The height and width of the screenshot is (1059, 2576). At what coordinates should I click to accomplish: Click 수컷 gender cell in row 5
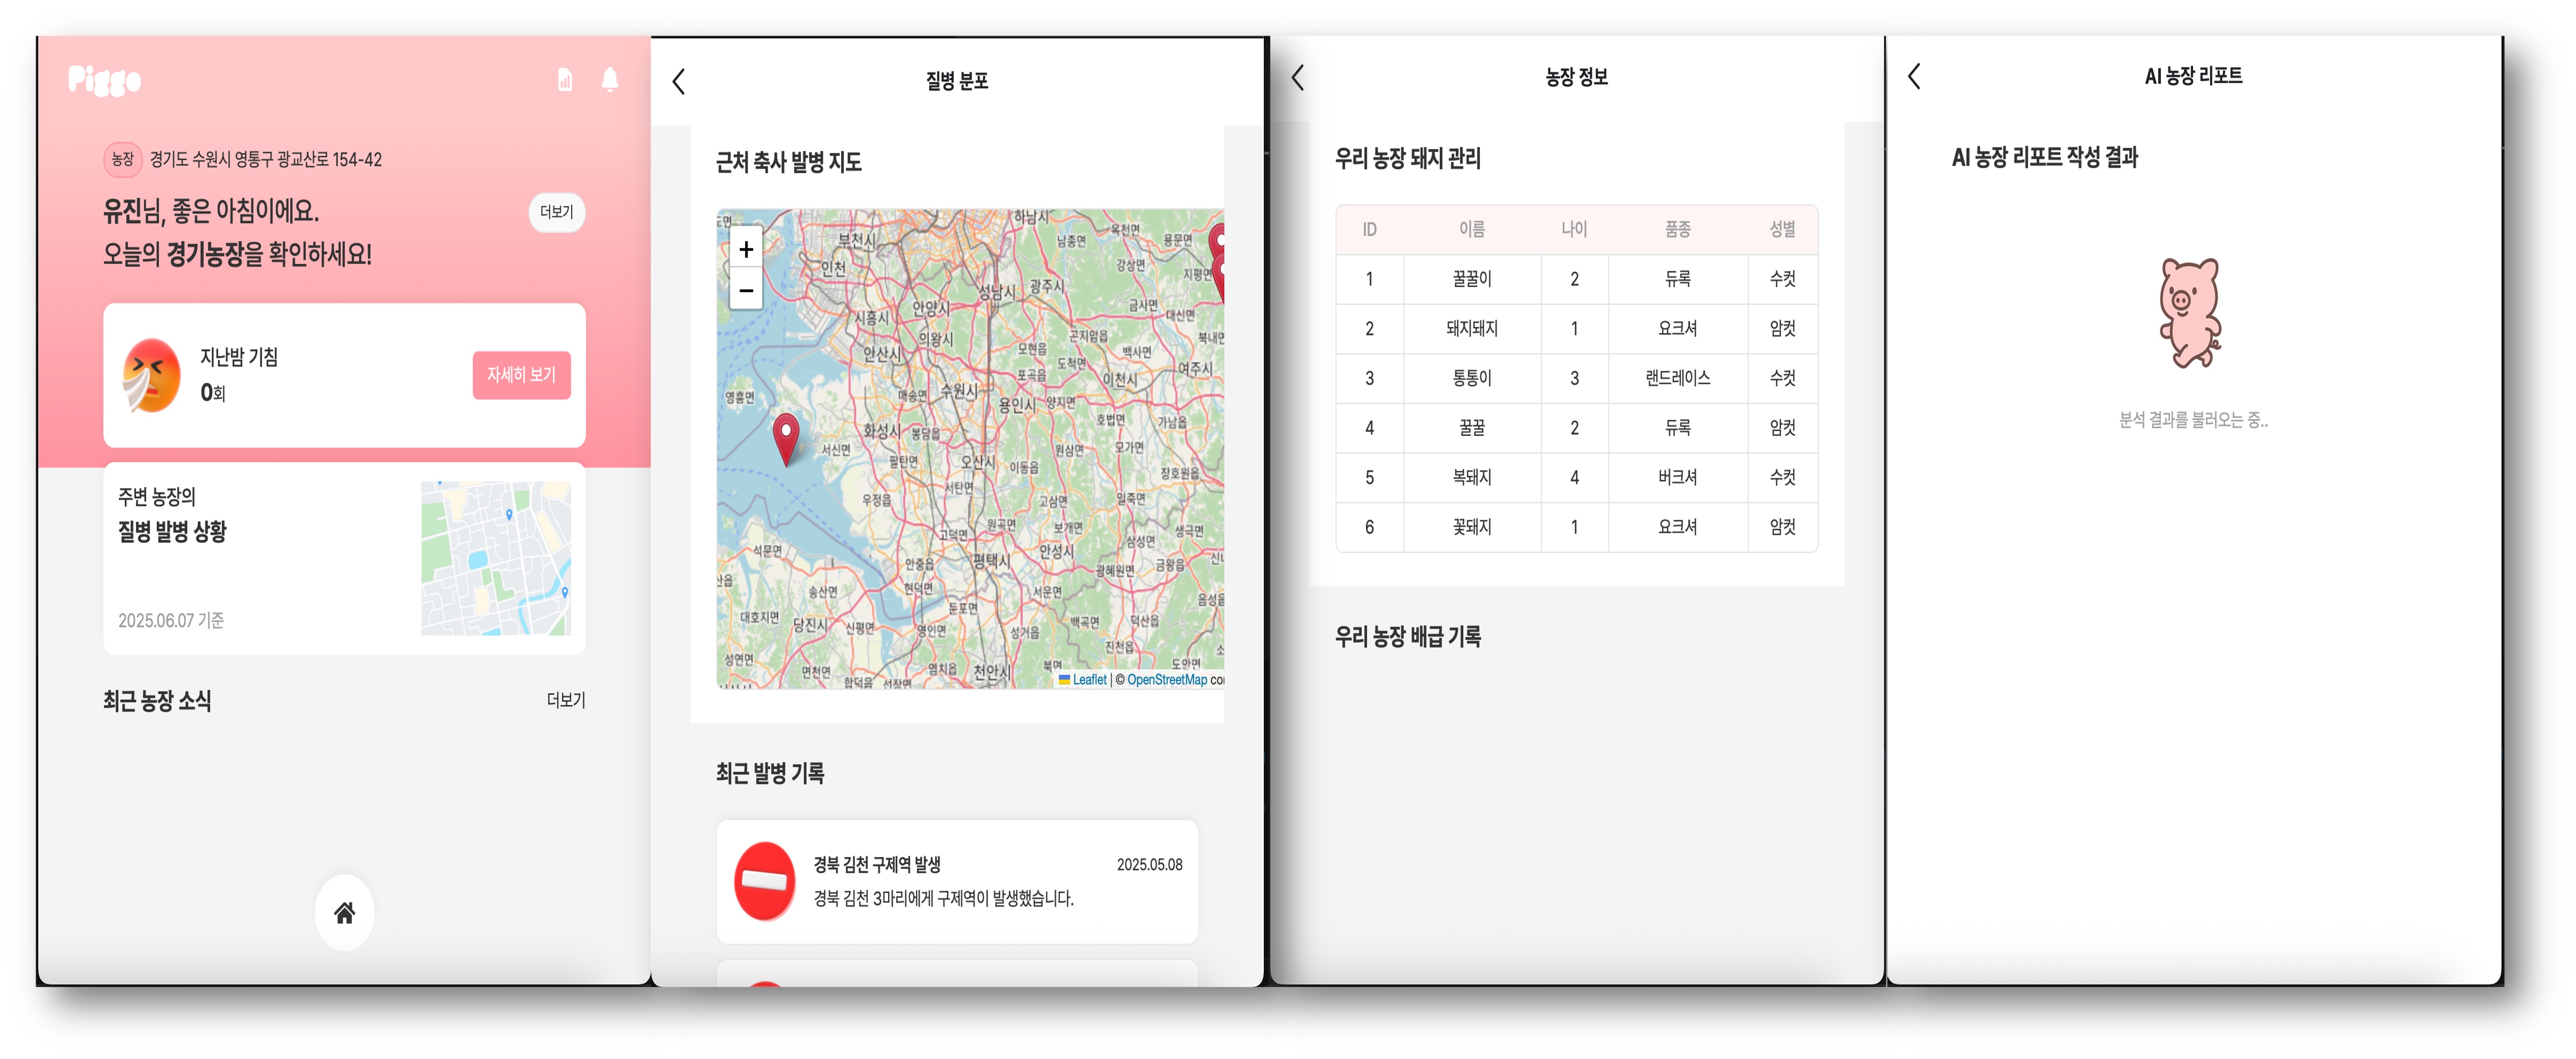[1782, 477]
